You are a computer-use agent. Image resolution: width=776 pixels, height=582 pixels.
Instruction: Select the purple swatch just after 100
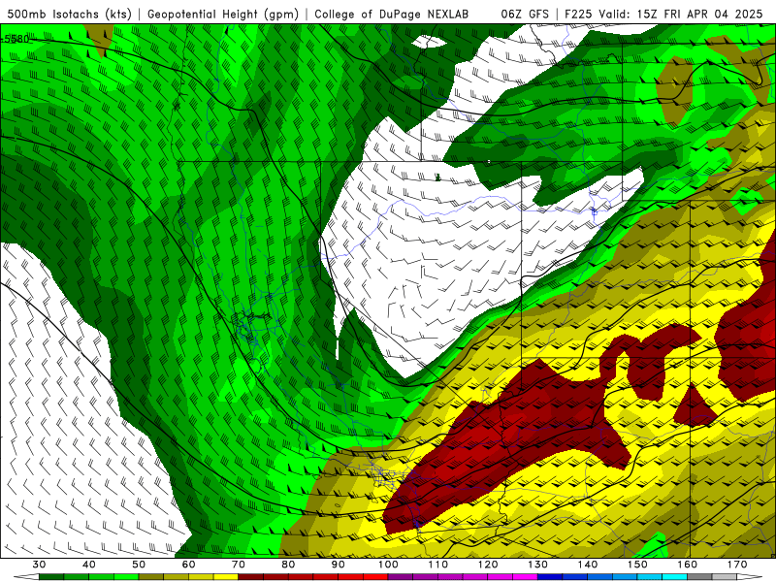tap(401, 577)
